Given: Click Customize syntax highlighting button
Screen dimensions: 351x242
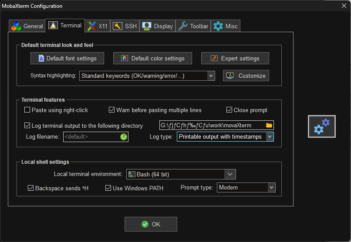Looking at the screenshot, I should pos(246,76).
